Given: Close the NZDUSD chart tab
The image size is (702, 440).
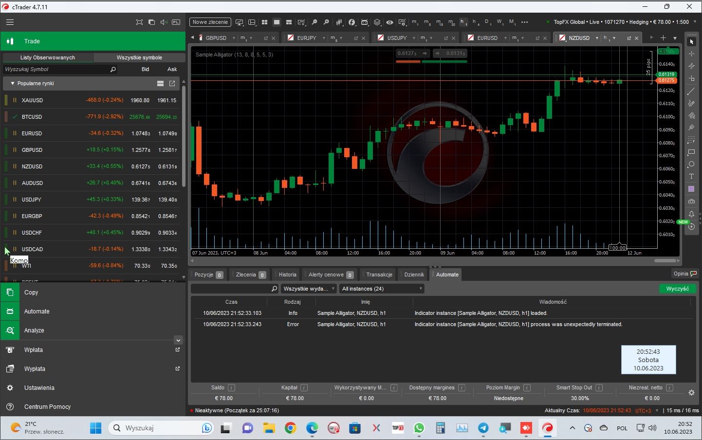Looking at the screenshot, I should (636, 38).
